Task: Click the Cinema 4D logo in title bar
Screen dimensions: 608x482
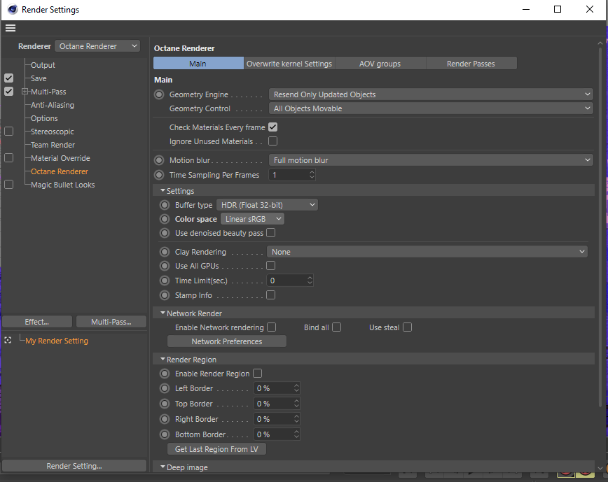Action: (13, 9)
